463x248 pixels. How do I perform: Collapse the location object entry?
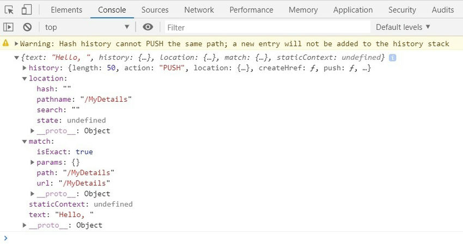click(x=25, y=78)
